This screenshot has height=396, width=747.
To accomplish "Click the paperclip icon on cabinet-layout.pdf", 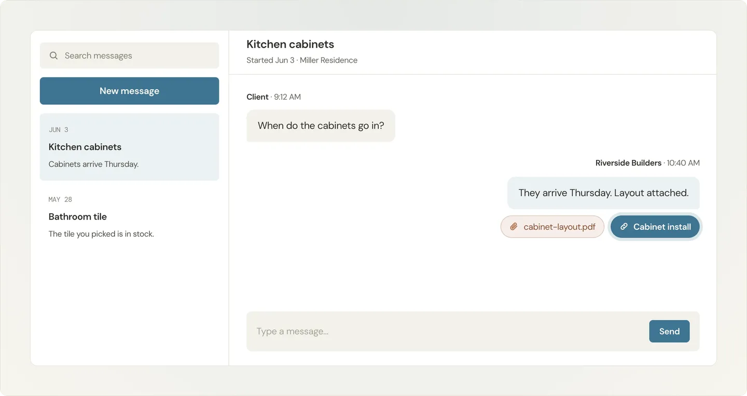I will pos(514,227).
